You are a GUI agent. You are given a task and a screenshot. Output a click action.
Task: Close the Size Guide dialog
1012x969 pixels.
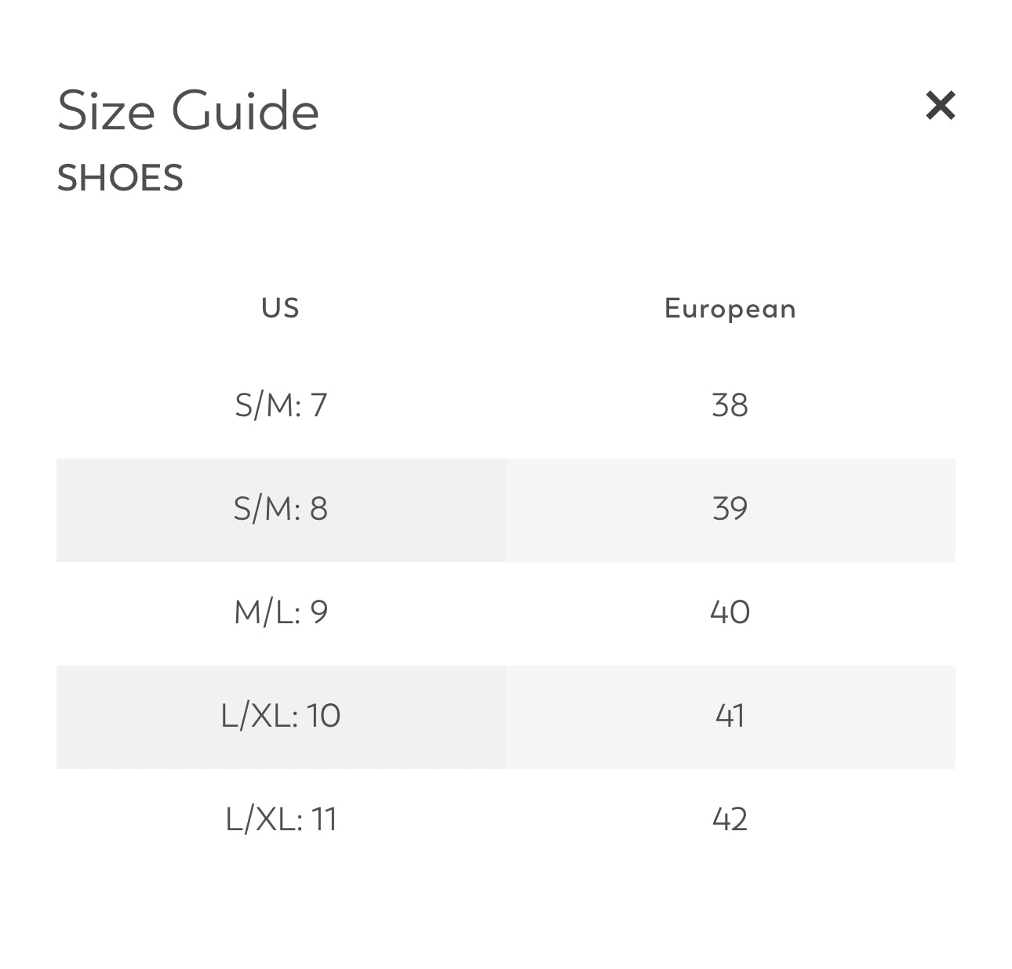(940, 106)
